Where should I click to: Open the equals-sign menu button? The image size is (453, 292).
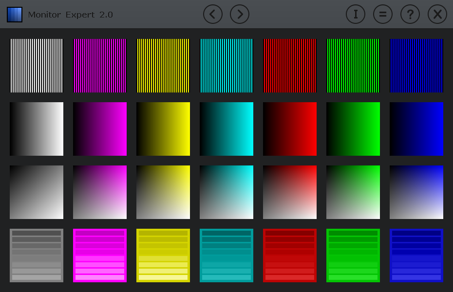[x=382, y=14]
